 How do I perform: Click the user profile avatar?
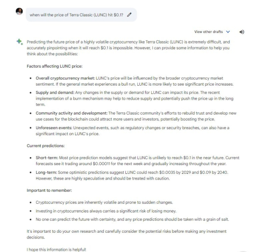pyautogui.click(x=19, y=12)
